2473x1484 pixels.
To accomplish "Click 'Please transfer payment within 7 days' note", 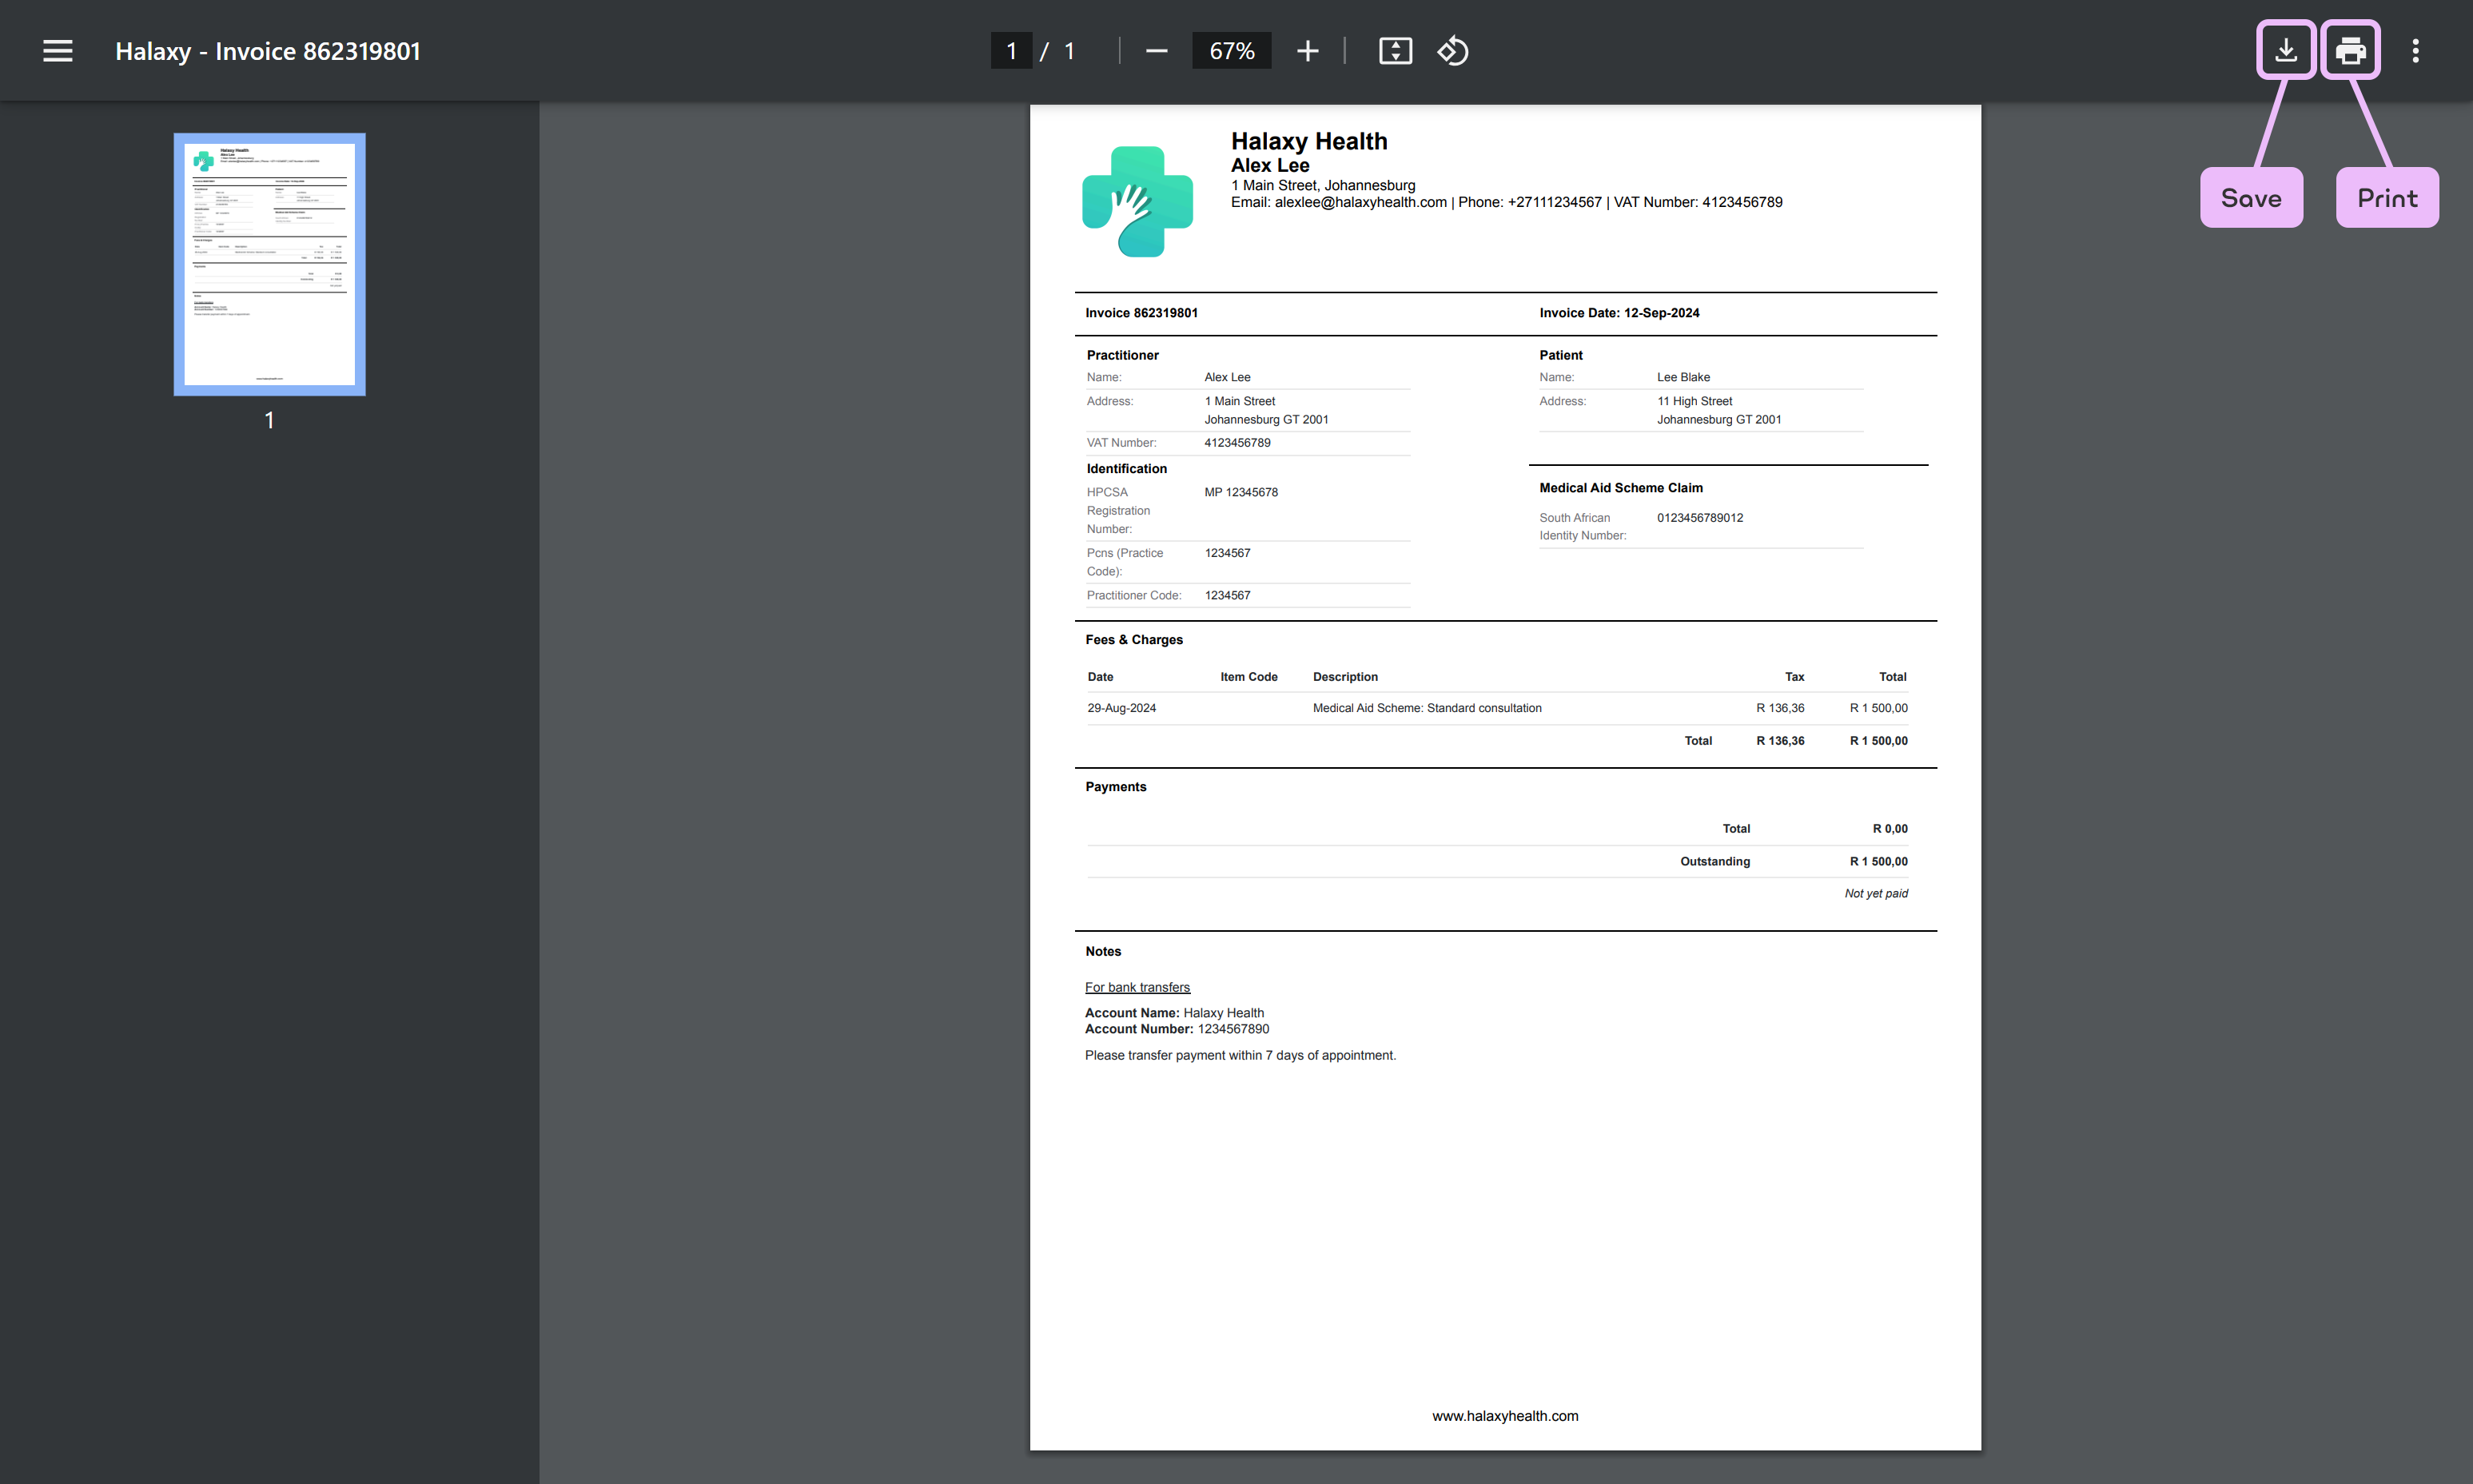I will pos(1240,1055).
